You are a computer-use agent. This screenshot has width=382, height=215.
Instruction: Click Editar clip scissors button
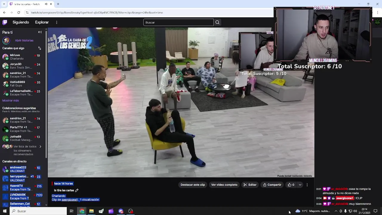(250, 185)
